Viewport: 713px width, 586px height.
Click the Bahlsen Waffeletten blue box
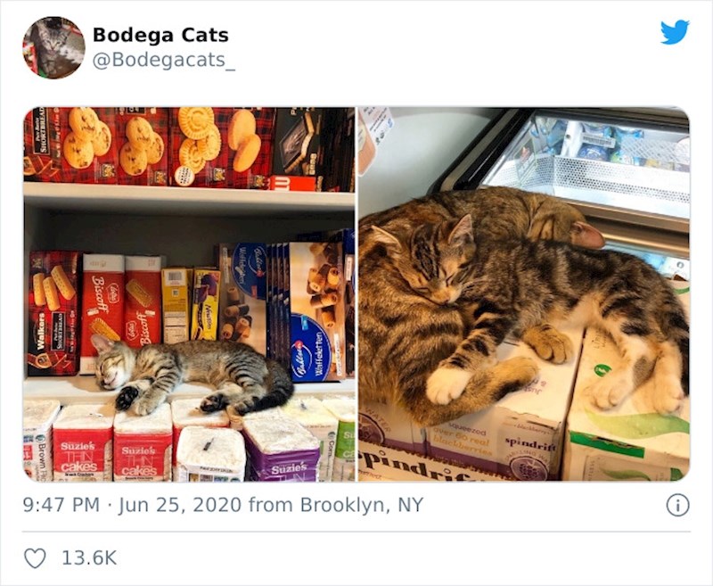tap(316, 311)
